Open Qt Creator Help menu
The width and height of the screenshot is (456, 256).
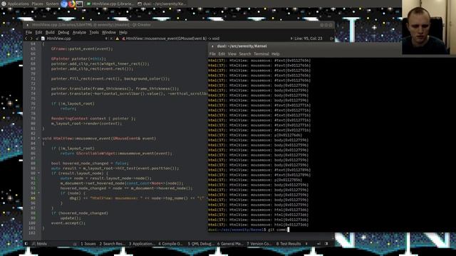(x=123, y=33)
